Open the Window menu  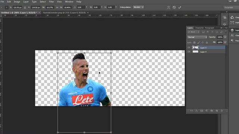(69, 1)
